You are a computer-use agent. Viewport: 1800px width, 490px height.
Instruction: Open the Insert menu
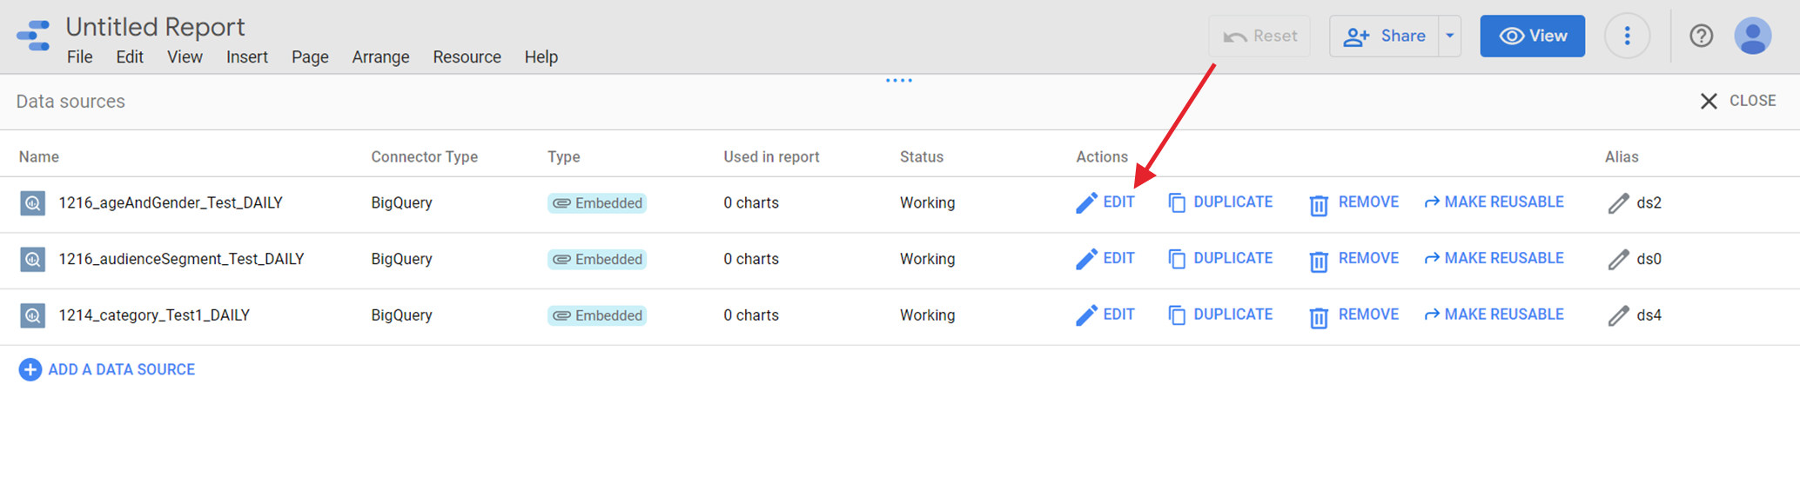click(247, 57)
